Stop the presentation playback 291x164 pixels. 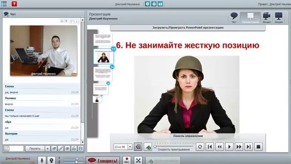pyautogui.click(x=258, y=147)
